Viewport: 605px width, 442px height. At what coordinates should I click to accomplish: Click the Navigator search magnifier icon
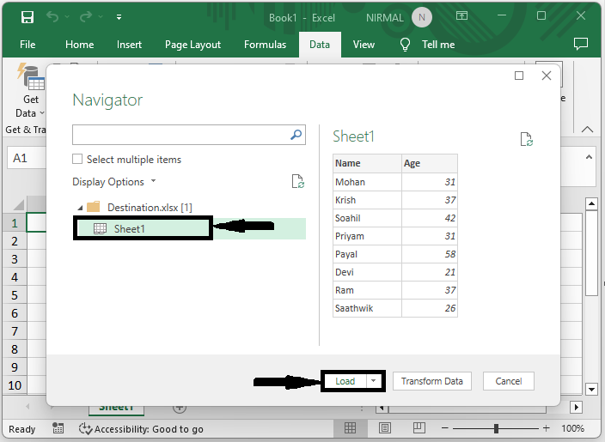(296, 135)
